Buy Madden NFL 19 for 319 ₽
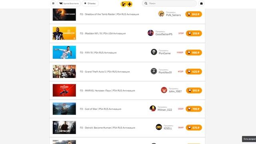Viewport: 256px width, 144px height. pyautogui.click(x=194, y=33)
